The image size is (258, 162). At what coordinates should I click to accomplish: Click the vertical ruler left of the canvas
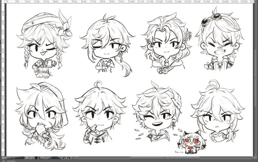(3, 80)
